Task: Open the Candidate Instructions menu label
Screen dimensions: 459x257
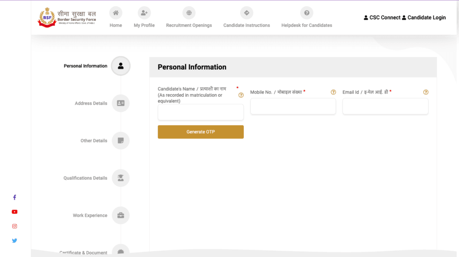Action: click(247, 26)
